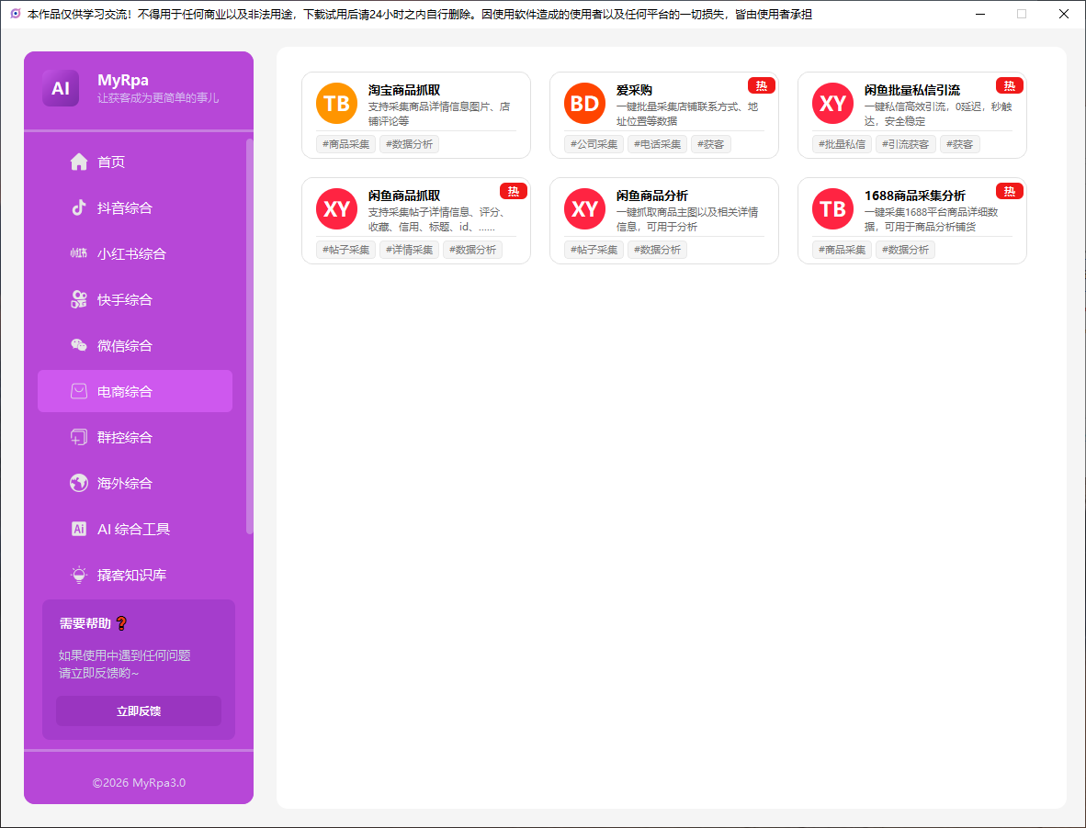1086x828 pixels.
Task: Click the sidebar vertical scrollbar
Action: click(x=249, y=336)
